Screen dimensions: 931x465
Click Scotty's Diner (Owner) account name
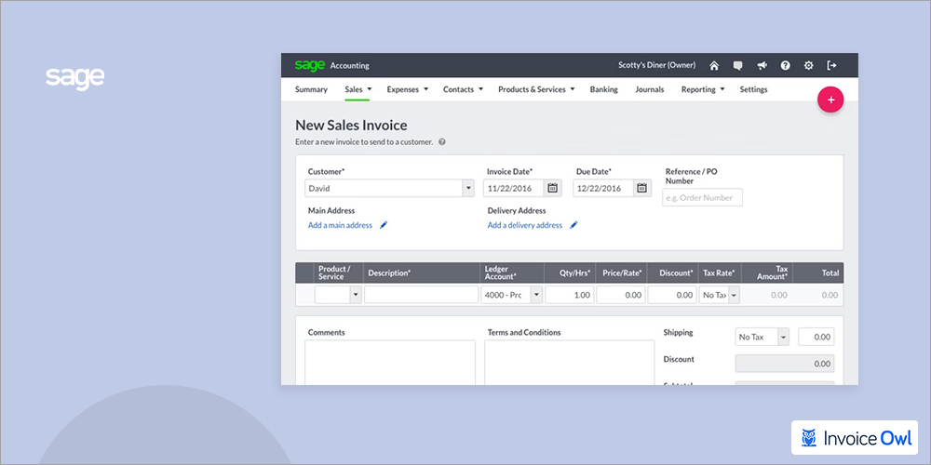click(x=656, y=65)
